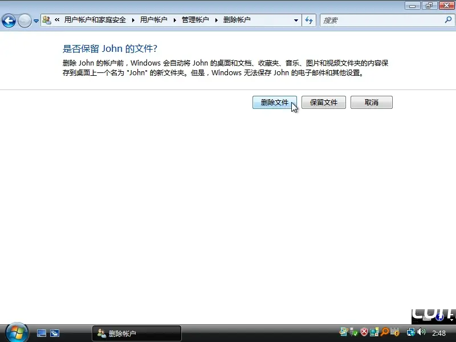The image size is (456, 342).
Task: Expand arrow after 用户帐户和家庭安全
Action: tap(133, 20)
